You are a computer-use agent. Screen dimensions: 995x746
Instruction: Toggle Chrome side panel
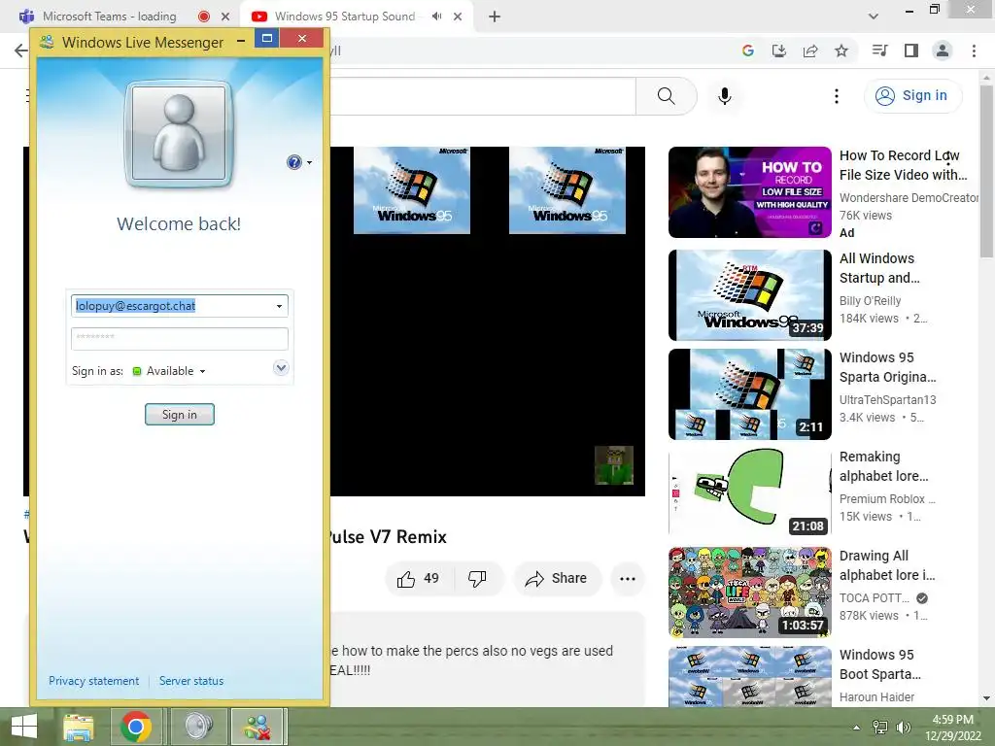(911, 51)
